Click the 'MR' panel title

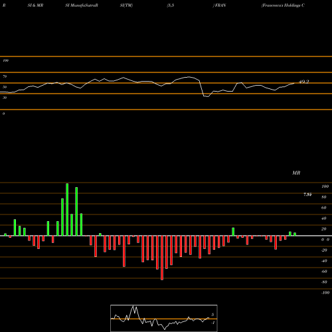296,173
